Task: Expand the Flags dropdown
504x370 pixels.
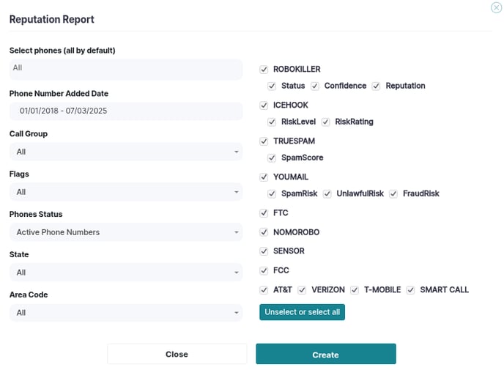Action: coord(126,192)
